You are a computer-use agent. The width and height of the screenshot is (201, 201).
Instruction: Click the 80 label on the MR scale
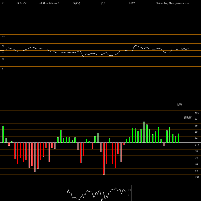tap(196, 119)
